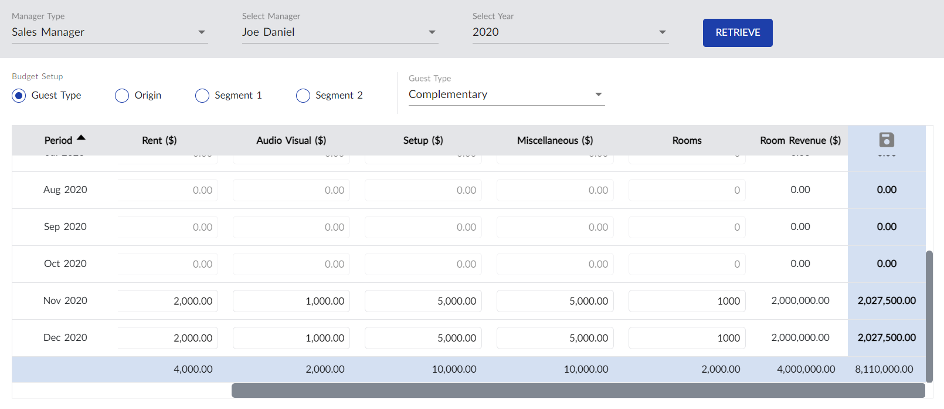Edit the Audio Visual field for Dec 2020

click(291, 338)
